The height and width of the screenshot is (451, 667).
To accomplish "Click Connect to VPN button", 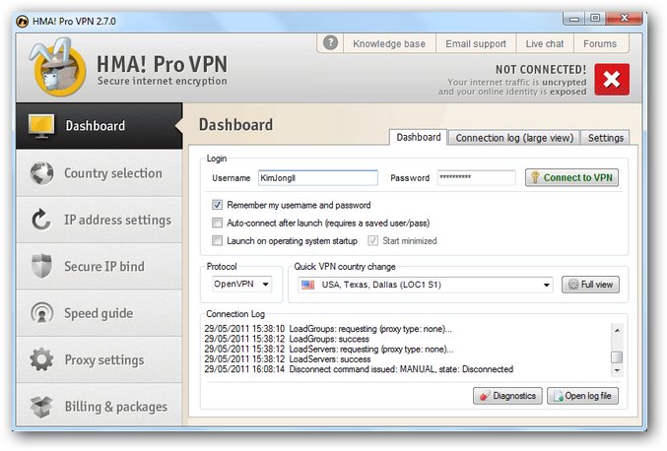I will pyautogui.click(x=571, y=177).
